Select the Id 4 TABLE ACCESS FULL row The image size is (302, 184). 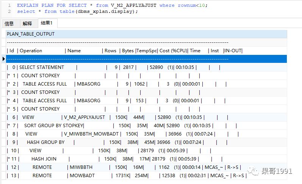146,100
